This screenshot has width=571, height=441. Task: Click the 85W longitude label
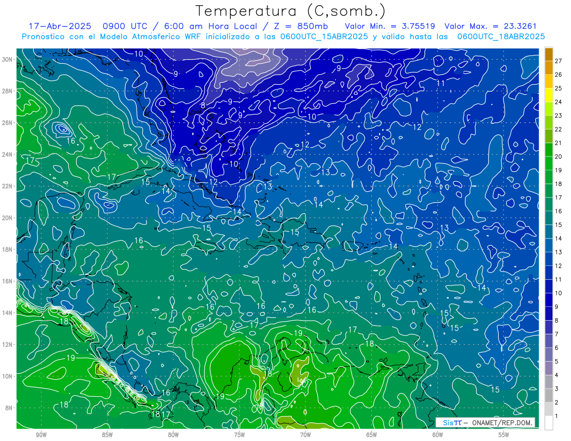coord(107,435)
